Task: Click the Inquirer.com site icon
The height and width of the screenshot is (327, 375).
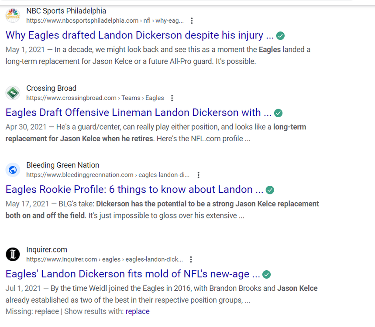Action: [13, 254]
